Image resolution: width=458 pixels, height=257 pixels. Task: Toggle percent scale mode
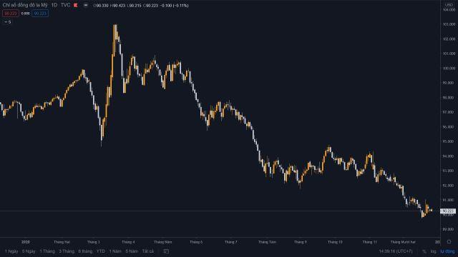(x=424, y=251)
